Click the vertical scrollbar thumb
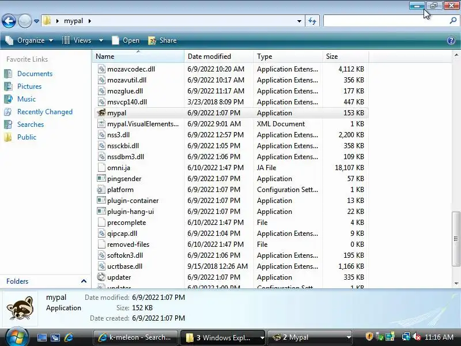 tap(456, 238)
